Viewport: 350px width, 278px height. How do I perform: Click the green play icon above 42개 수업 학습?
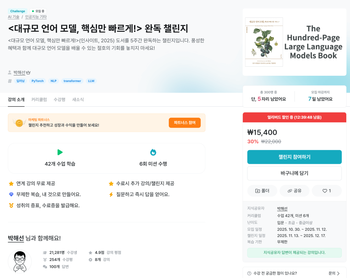(60, 152)
